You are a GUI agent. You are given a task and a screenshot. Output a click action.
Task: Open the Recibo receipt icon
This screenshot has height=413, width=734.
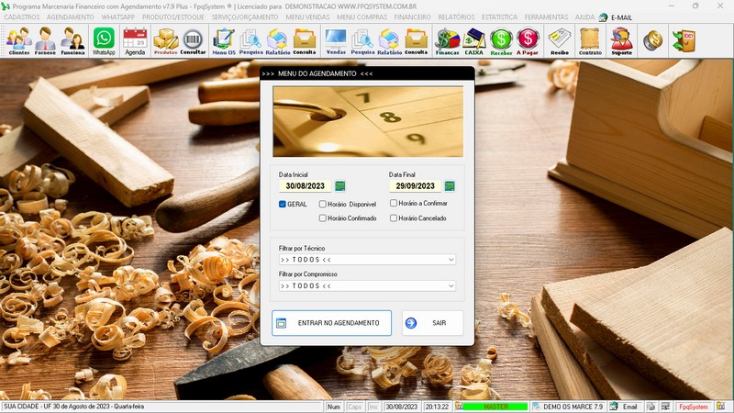click(560, 40)
